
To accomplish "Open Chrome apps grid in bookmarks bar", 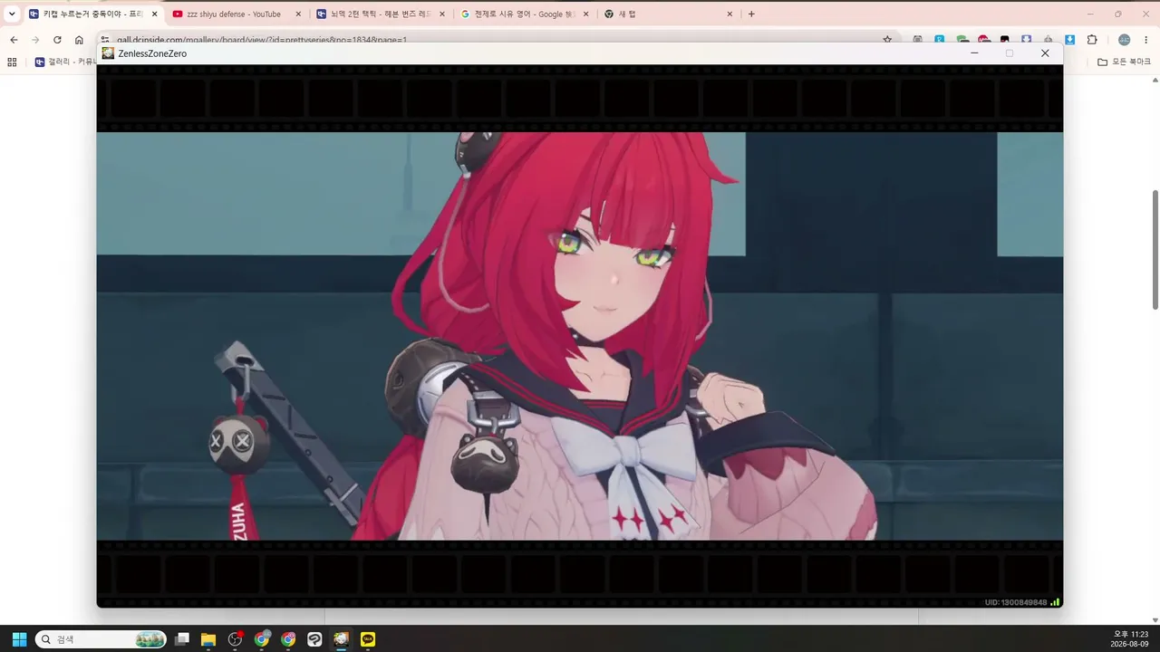I will 12,62.
